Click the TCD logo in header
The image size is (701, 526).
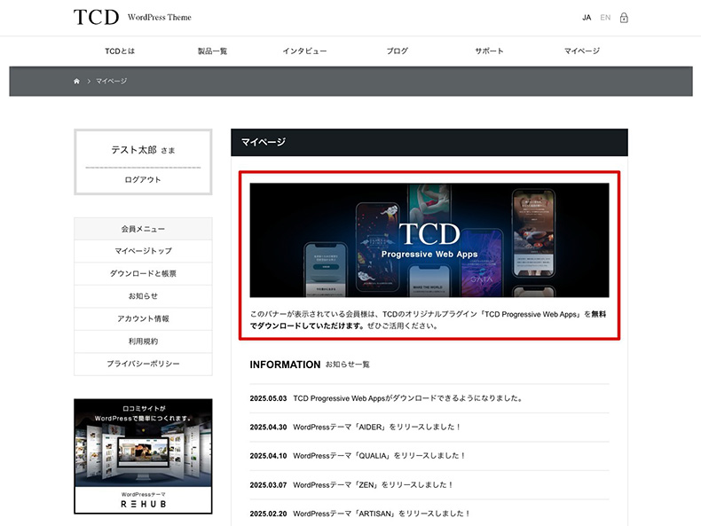(x=97, y=18)
